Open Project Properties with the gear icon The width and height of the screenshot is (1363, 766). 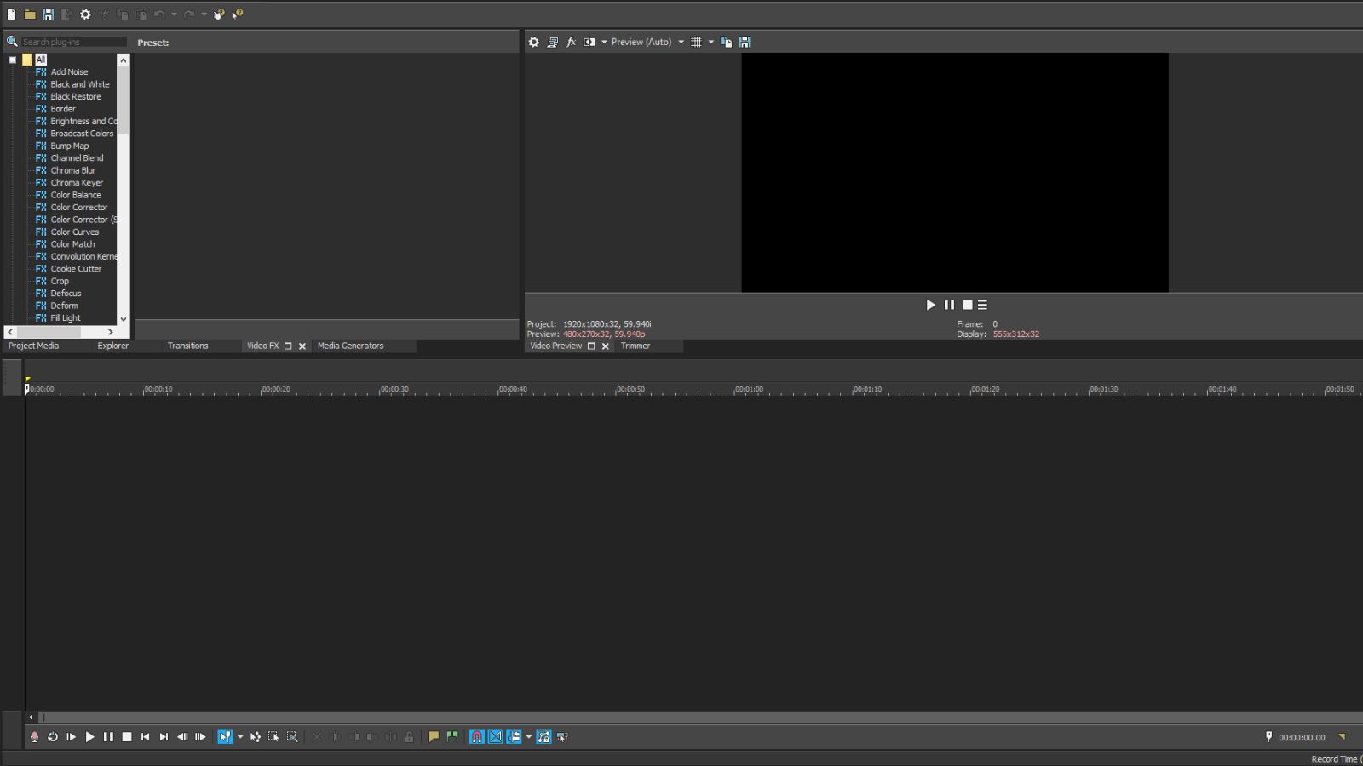pos(84,14)
